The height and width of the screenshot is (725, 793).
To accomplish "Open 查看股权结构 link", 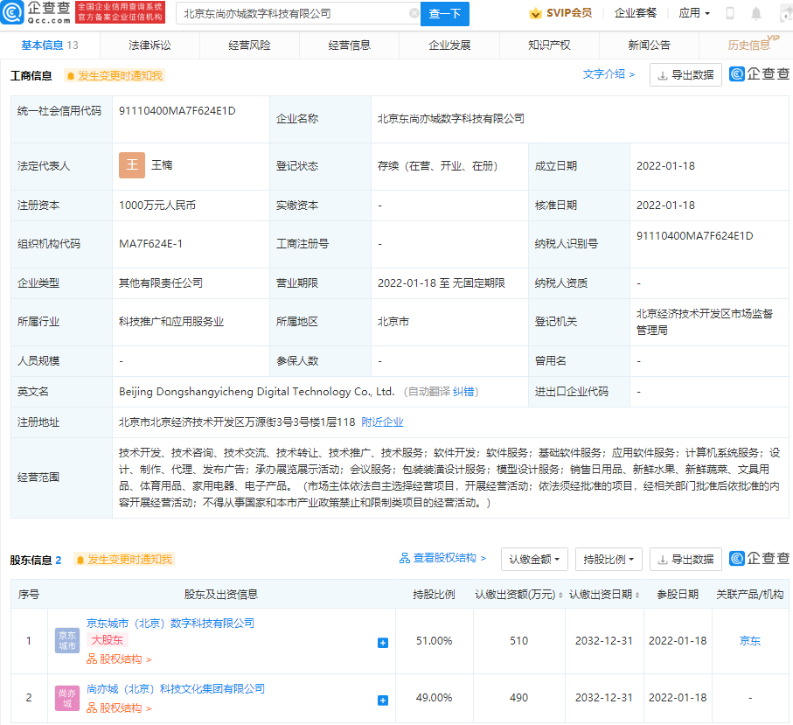I will (442, 558).
